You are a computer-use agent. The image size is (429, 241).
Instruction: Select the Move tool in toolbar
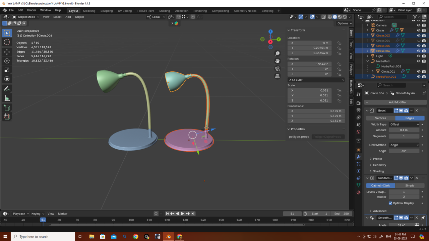tap(7, 52)
